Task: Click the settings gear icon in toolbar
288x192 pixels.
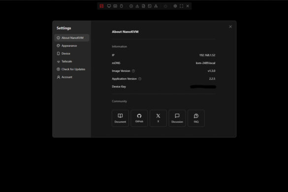Action: click(175, 6)
